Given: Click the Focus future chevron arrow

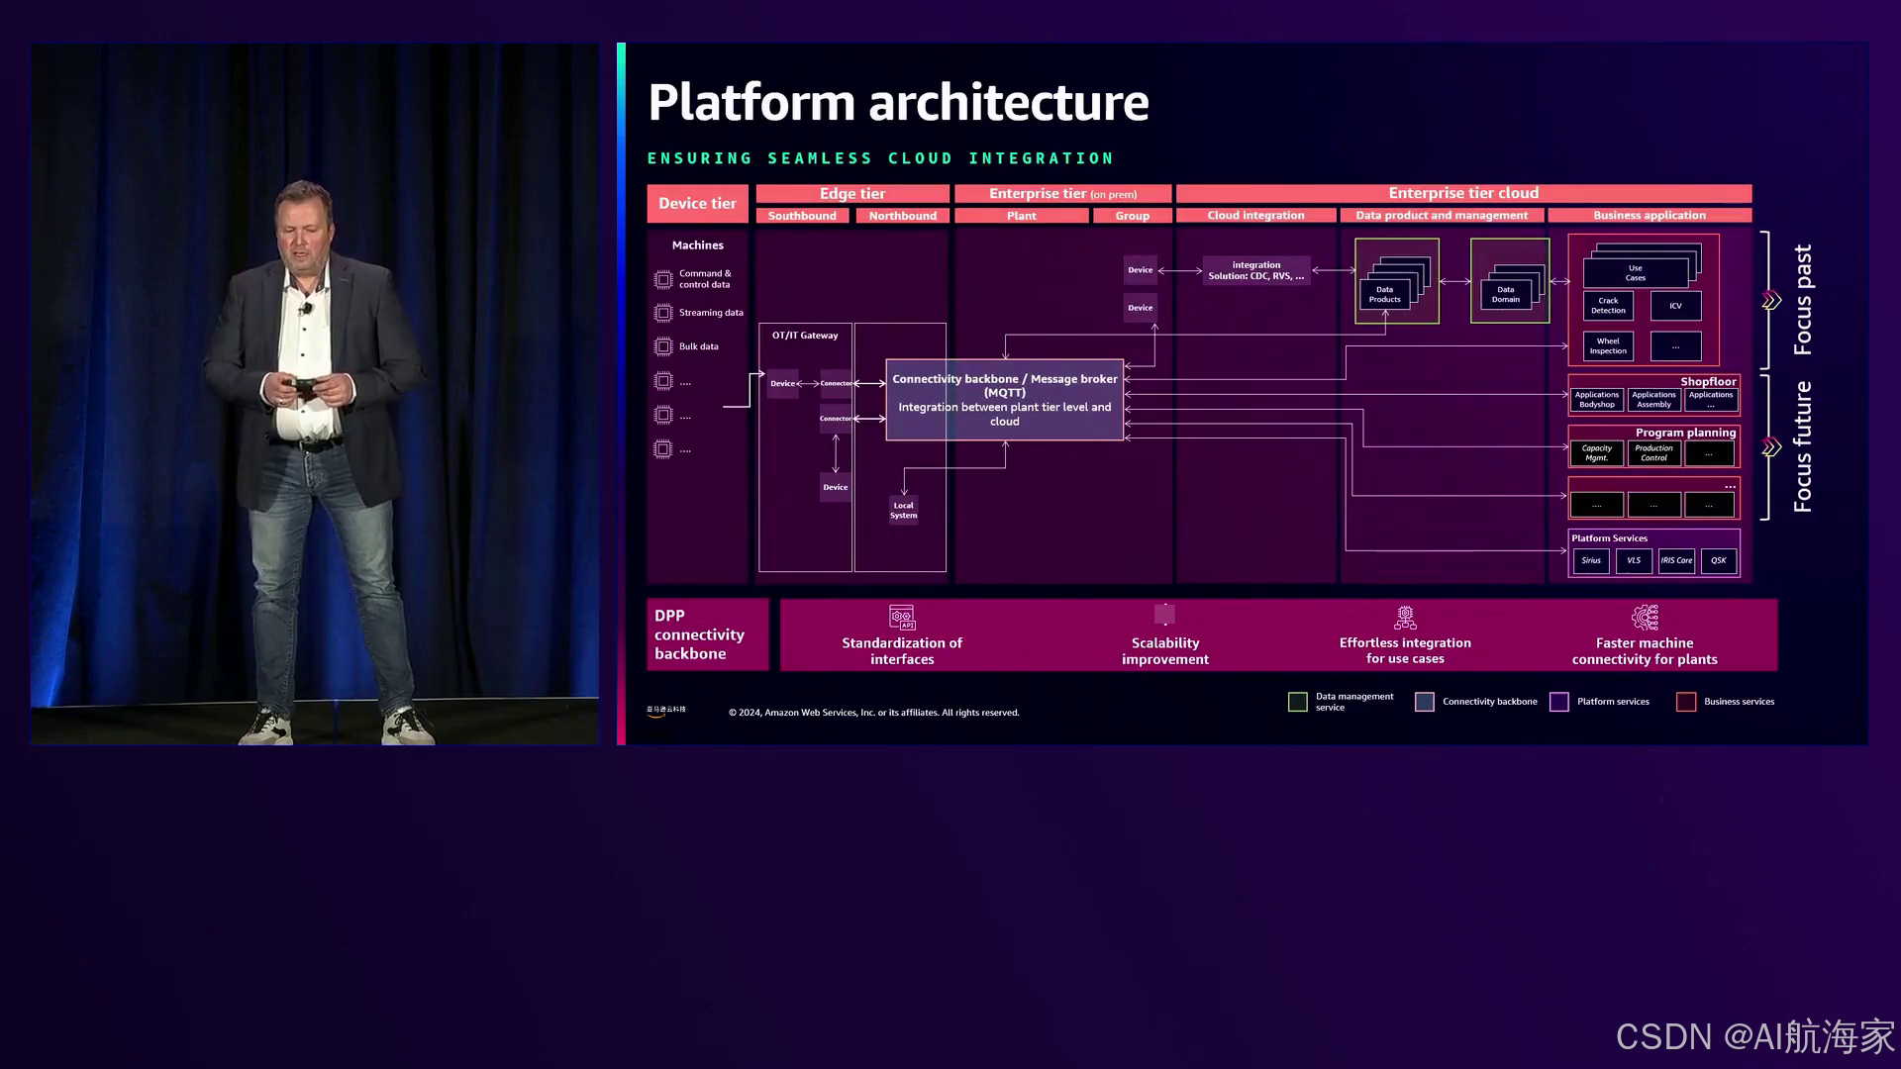Looking at the screenshot, I should click(1772, 447).
